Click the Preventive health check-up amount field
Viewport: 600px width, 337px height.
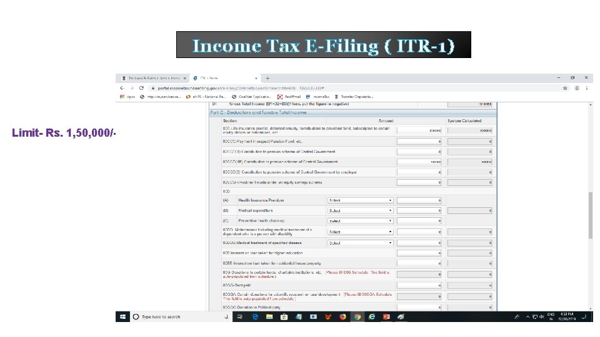419,221
